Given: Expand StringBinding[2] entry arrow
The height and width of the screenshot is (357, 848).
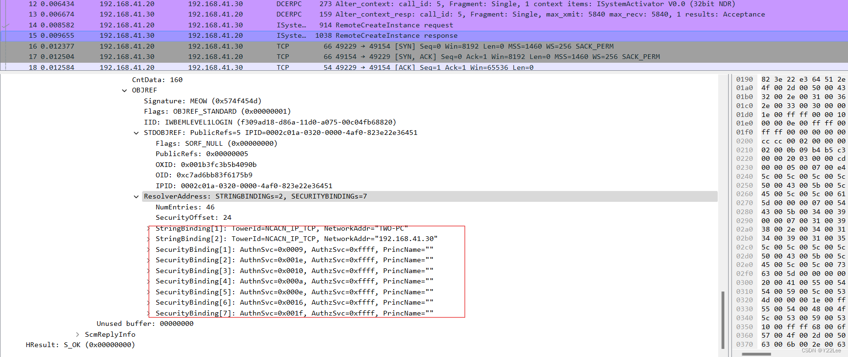Looking at the screenshot, I should (x=148, y=239).
